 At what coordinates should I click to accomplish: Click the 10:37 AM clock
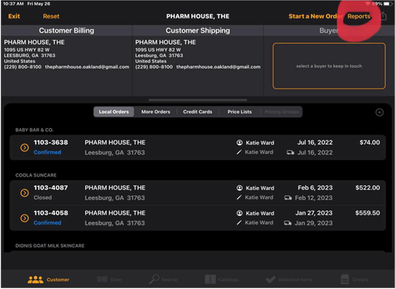pyautogui.click(x=13, y=4)
